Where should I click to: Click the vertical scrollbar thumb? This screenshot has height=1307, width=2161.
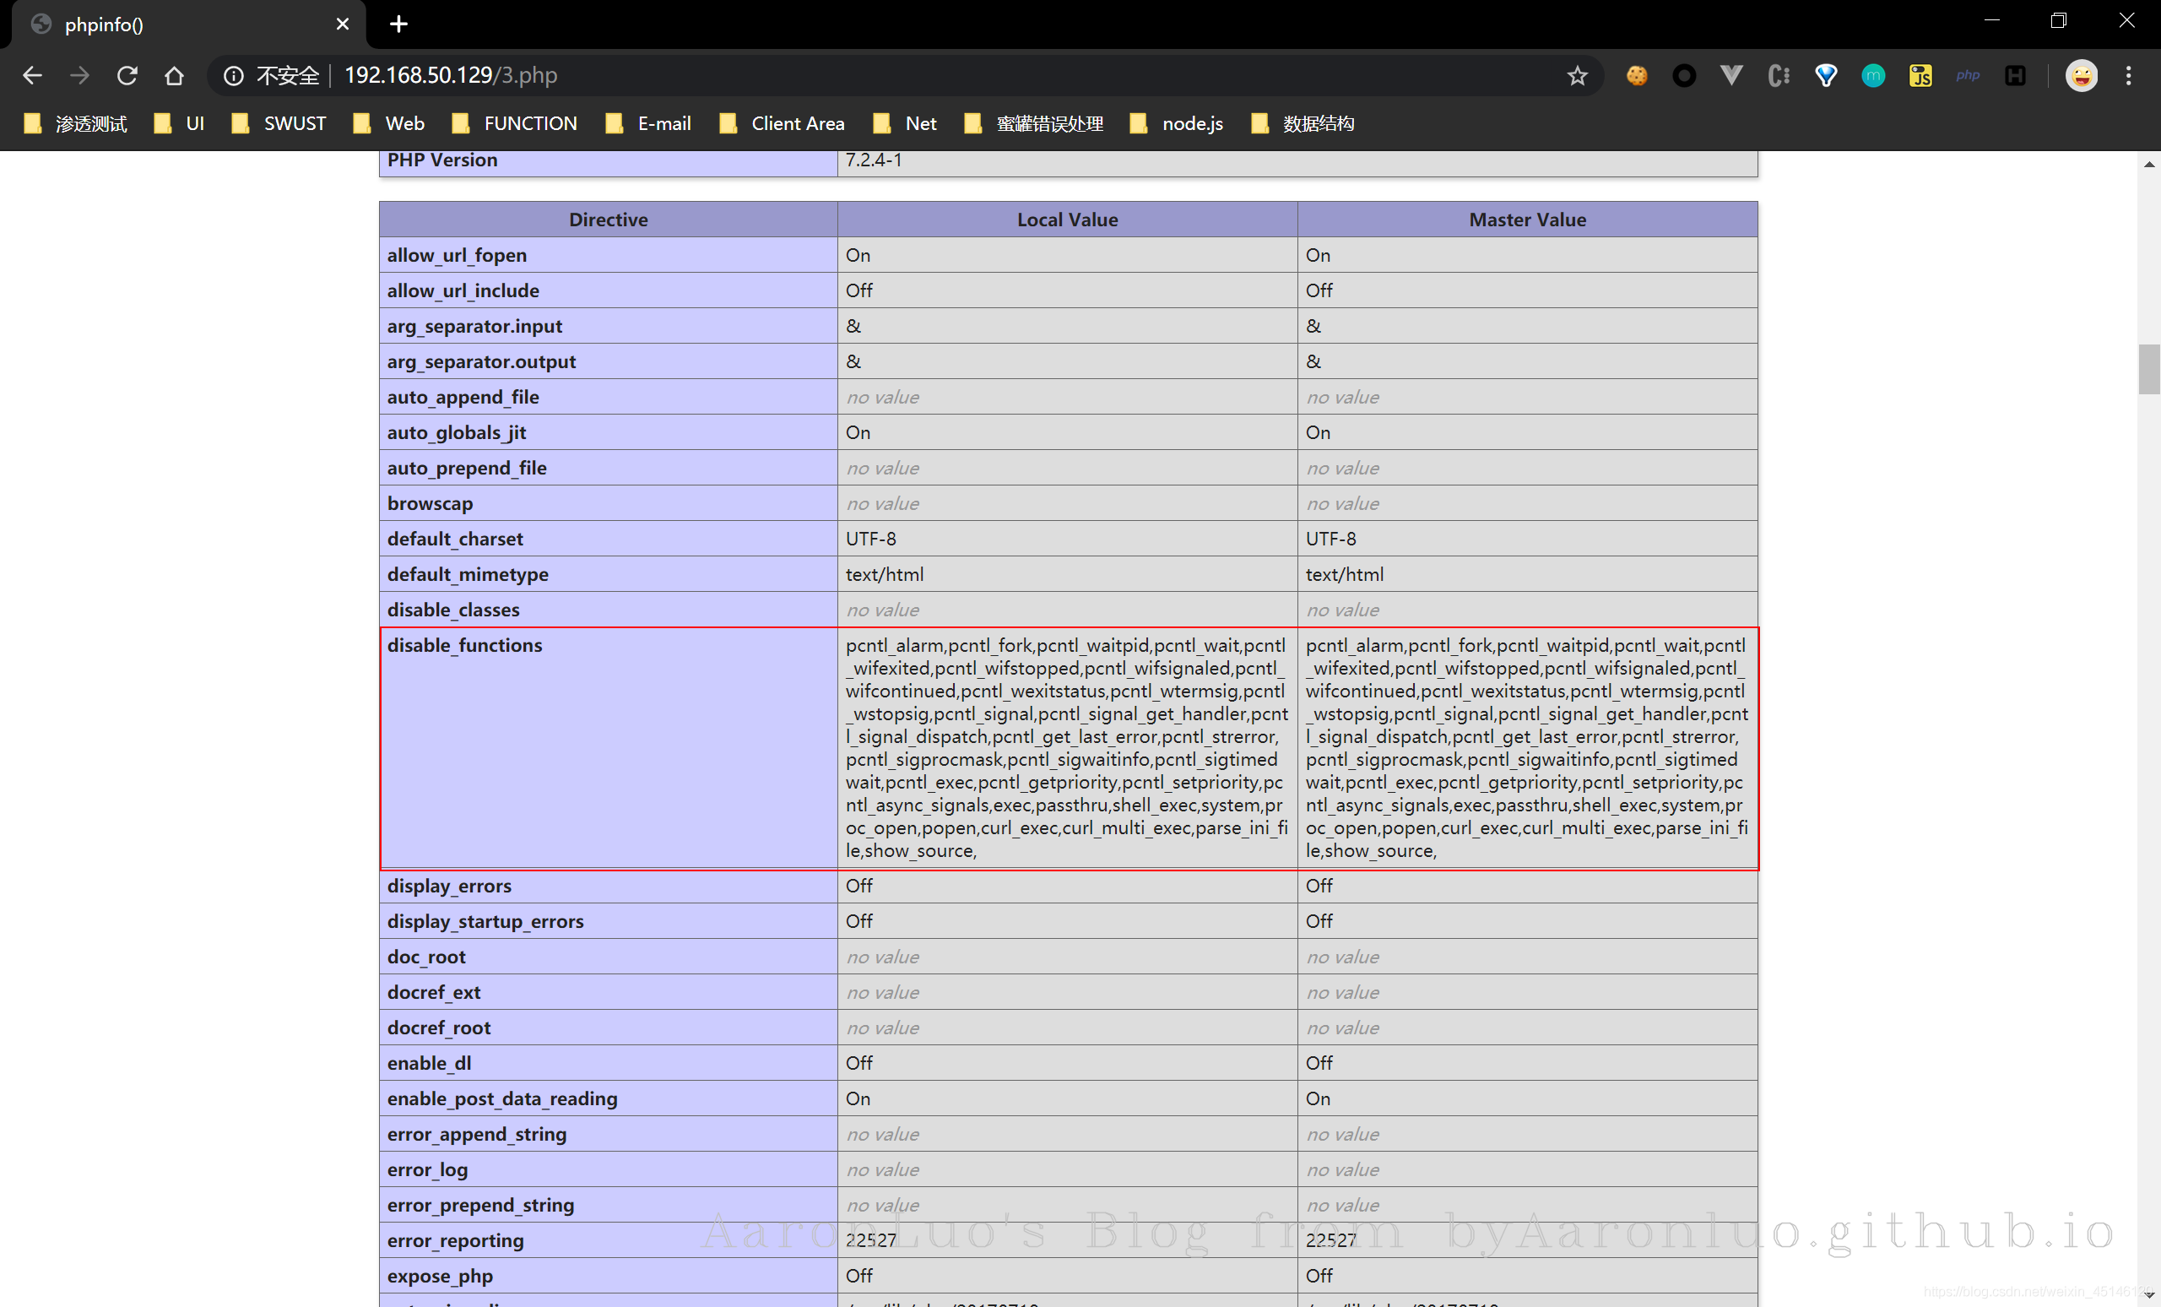click(2148, 369)
